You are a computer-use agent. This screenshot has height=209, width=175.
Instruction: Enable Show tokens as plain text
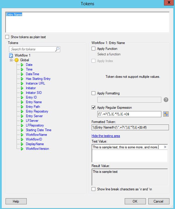(7, 37)
